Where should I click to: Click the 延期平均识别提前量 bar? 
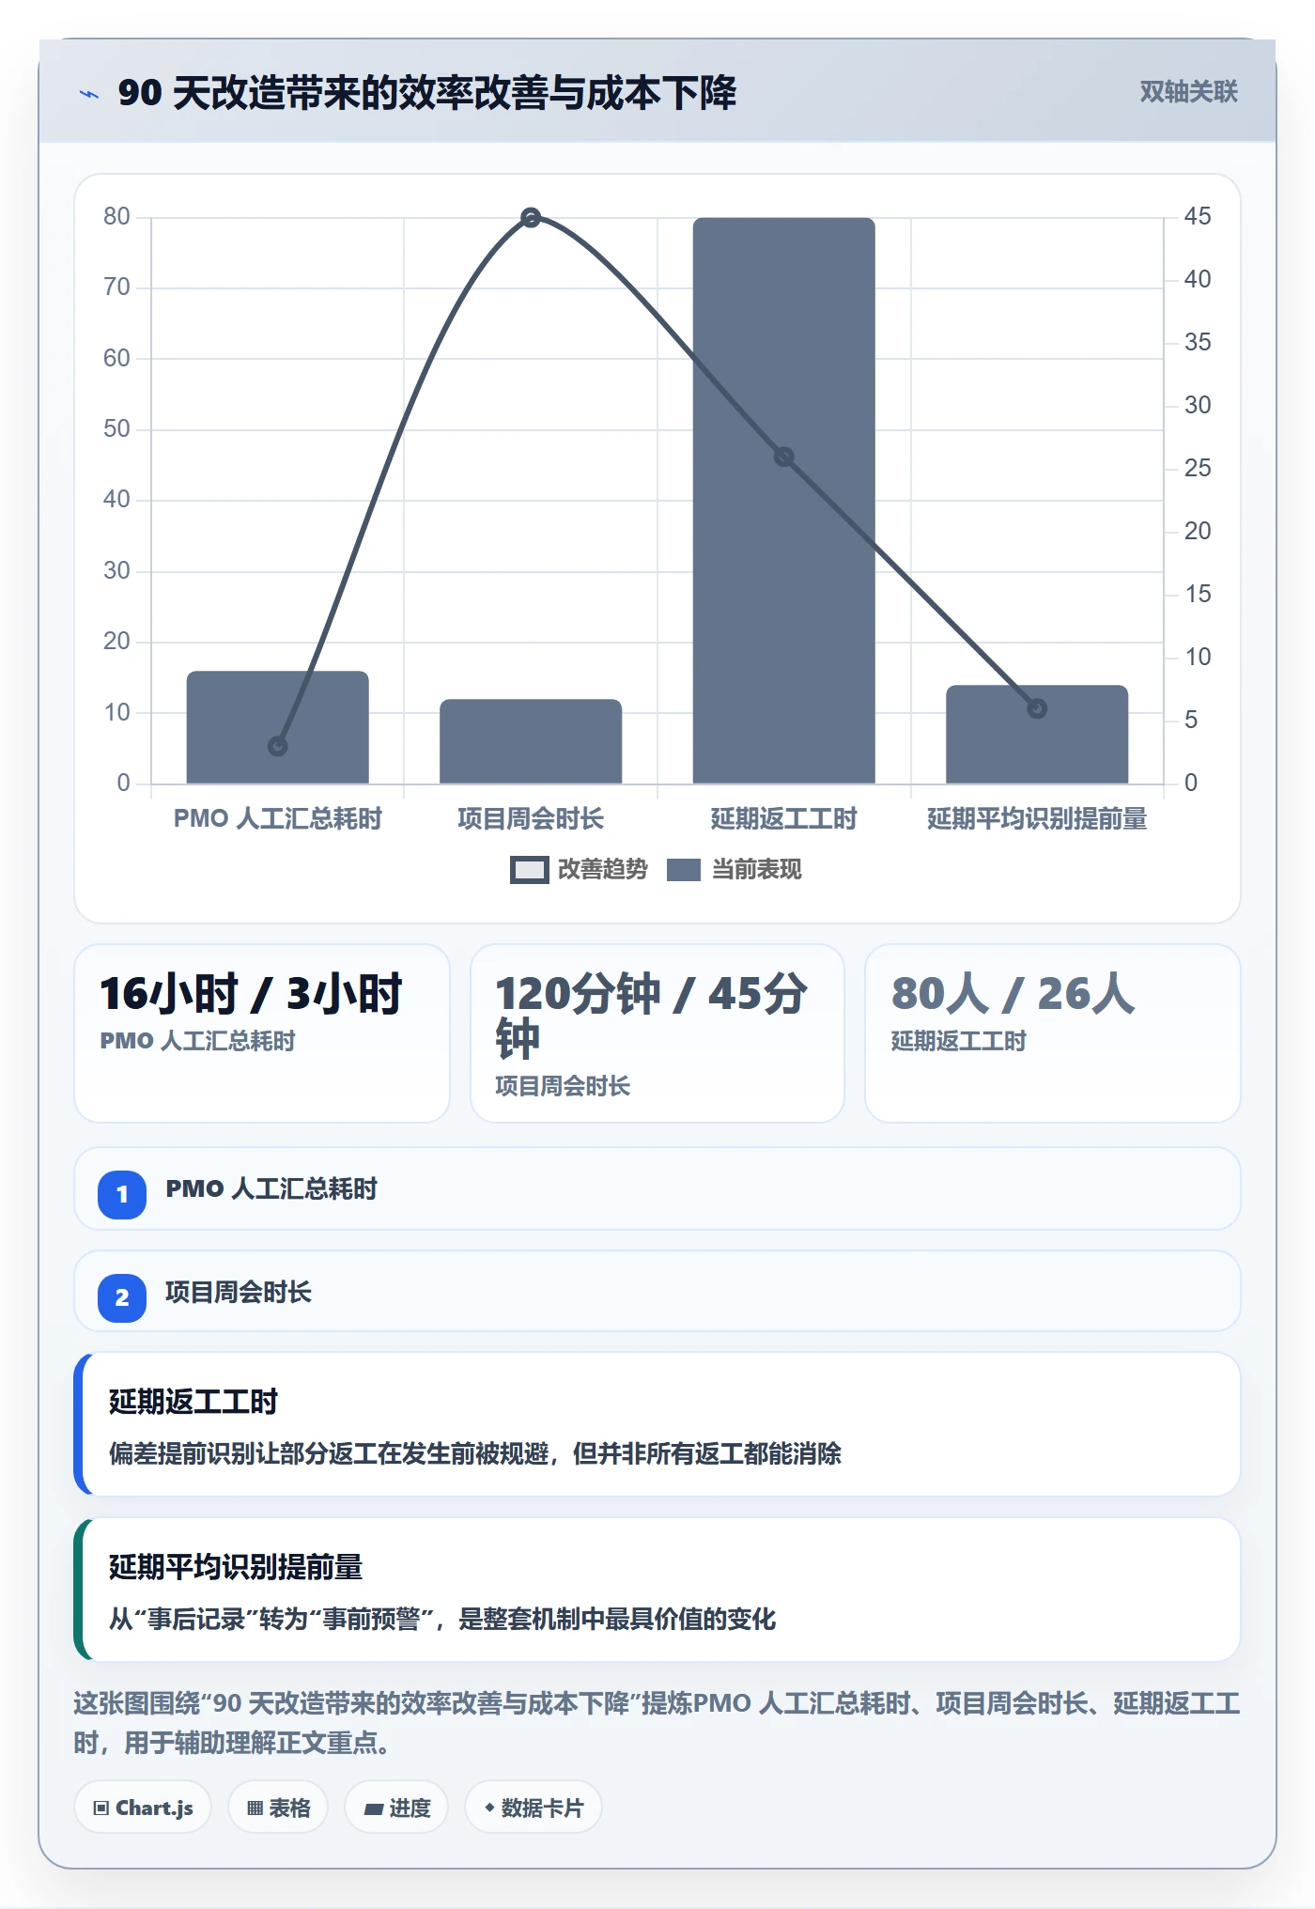[1037, 735]
